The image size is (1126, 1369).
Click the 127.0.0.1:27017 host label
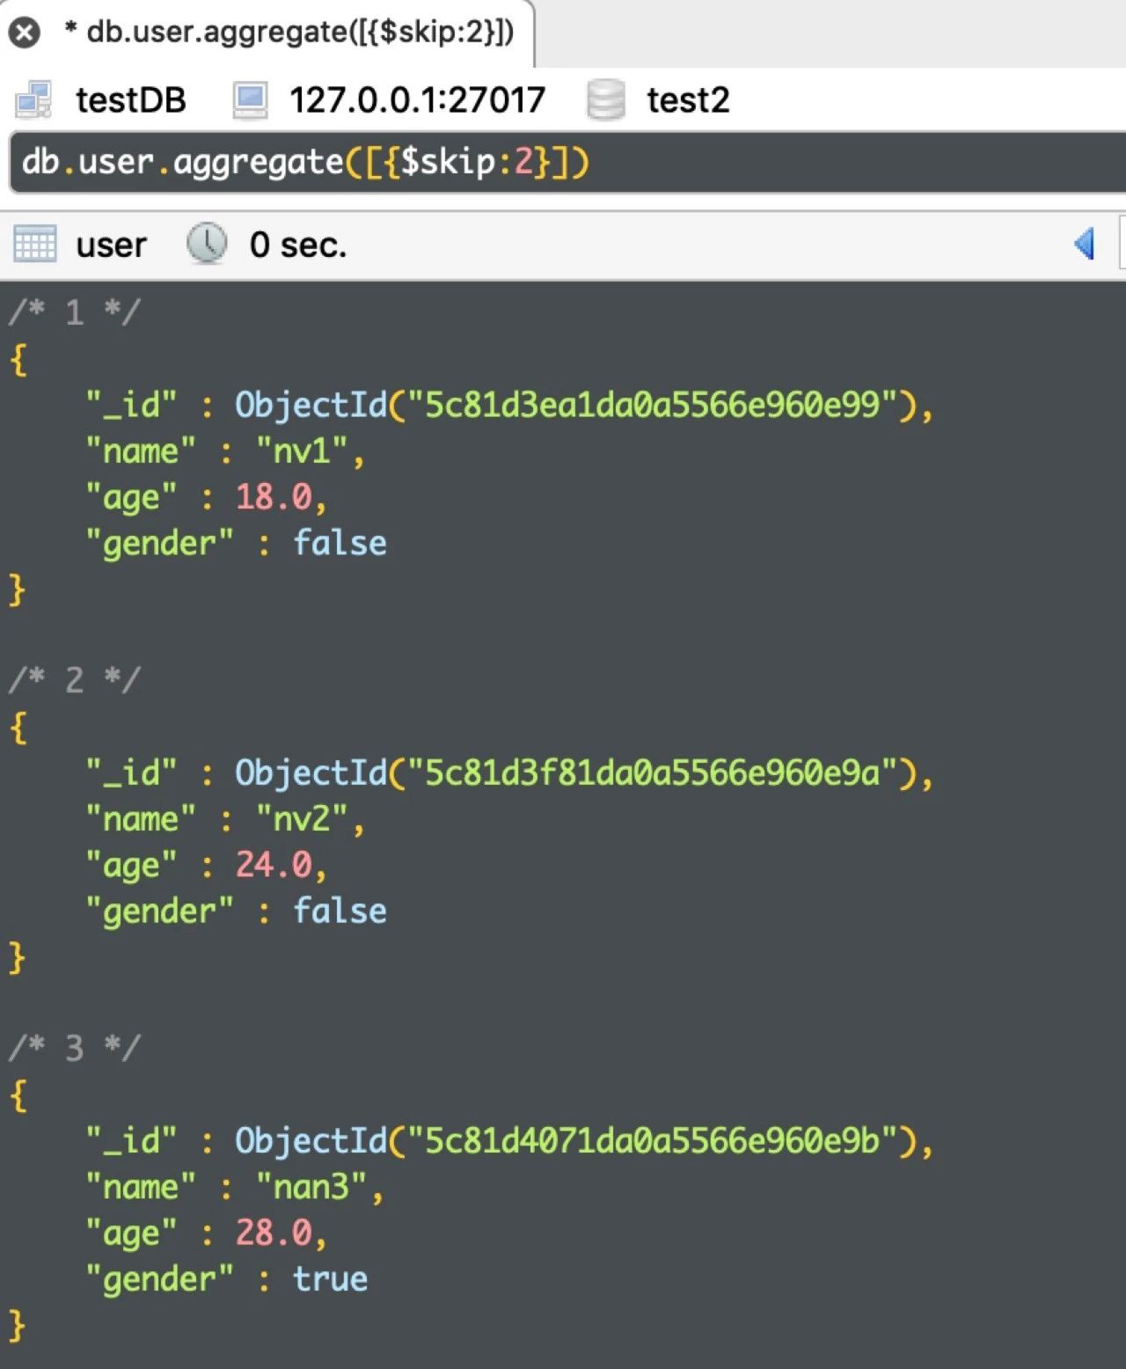tap(418, 100)
